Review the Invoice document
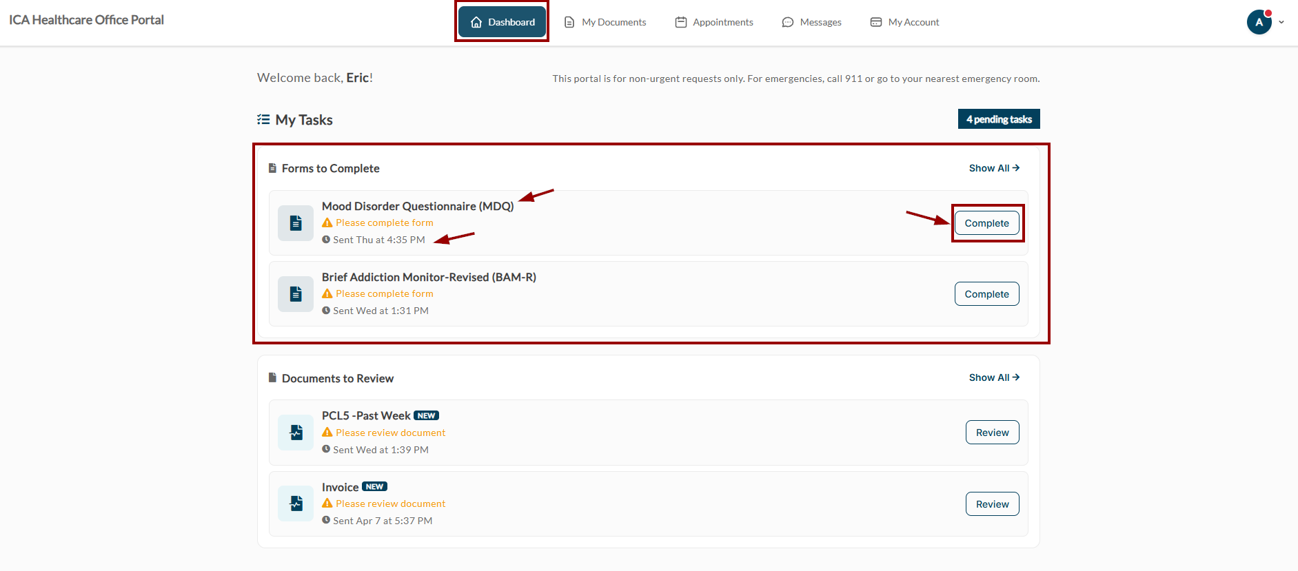This screenshot has width=1298, height=571. click(x=992, y=504)
